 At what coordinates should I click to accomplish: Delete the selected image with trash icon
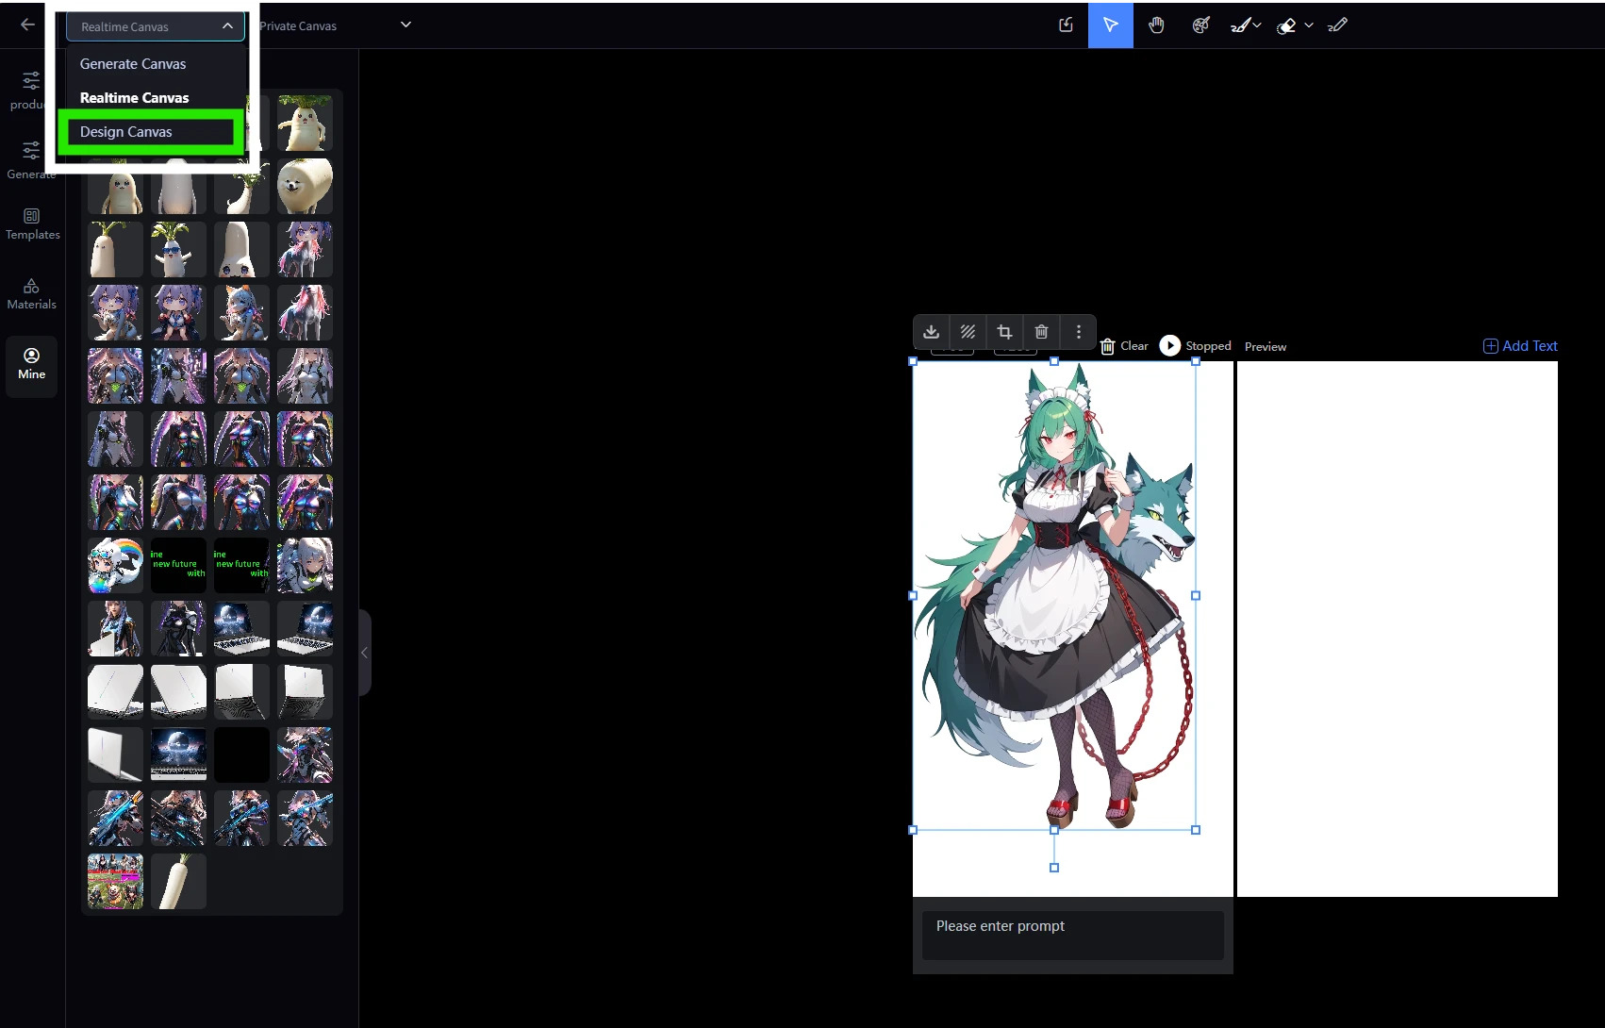pyautogui.click(x=1041, y=332)
